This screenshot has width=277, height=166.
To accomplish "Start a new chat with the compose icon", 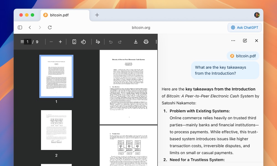I will [245, 40].
